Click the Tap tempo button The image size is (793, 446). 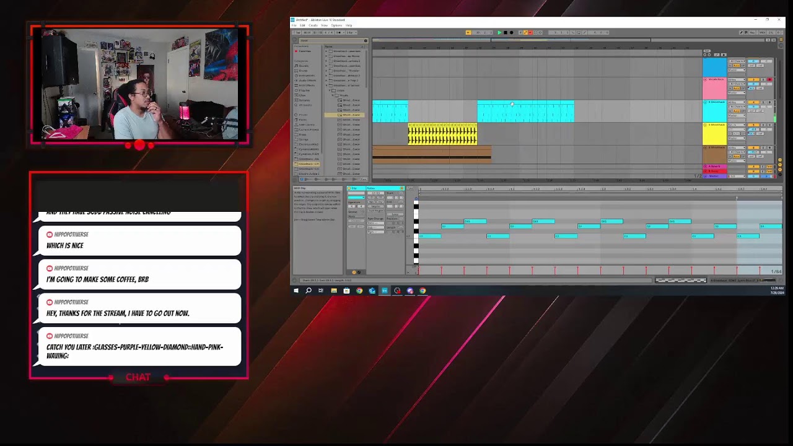297,32
